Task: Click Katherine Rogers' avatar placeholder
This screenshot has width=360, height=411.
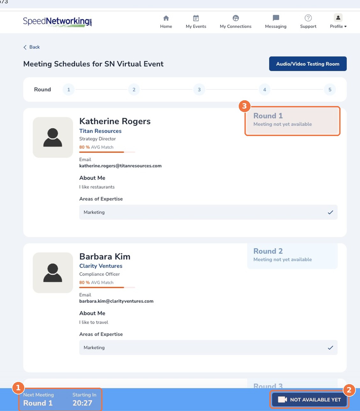Action: pos(53,137)
